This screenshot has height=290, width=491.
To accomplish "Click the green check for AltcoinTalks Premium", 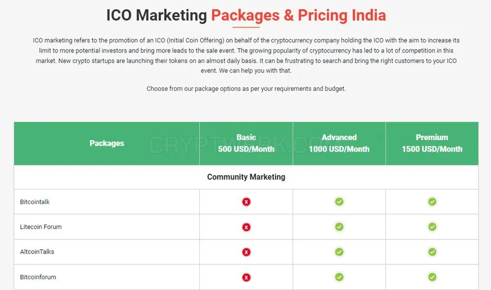I will tap(432, 252).
